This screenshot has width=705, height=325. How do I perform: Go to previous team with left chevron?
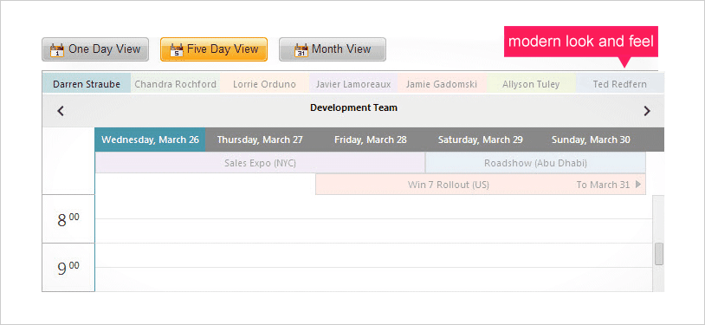point(61,111)
